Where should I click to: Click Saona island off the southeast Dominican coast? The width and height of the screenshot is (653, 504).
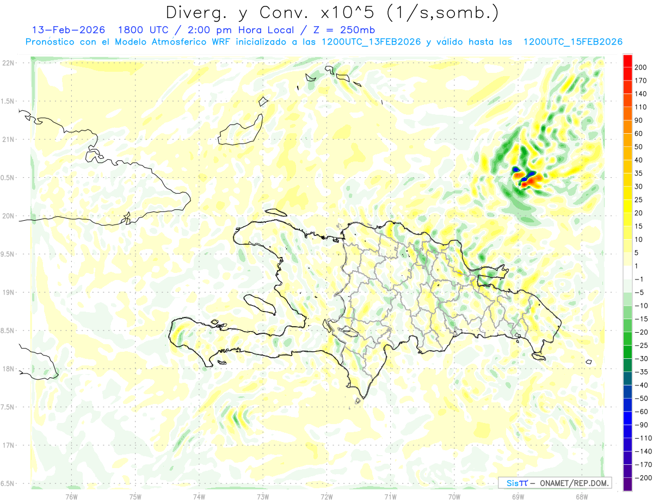pos(539,356)
